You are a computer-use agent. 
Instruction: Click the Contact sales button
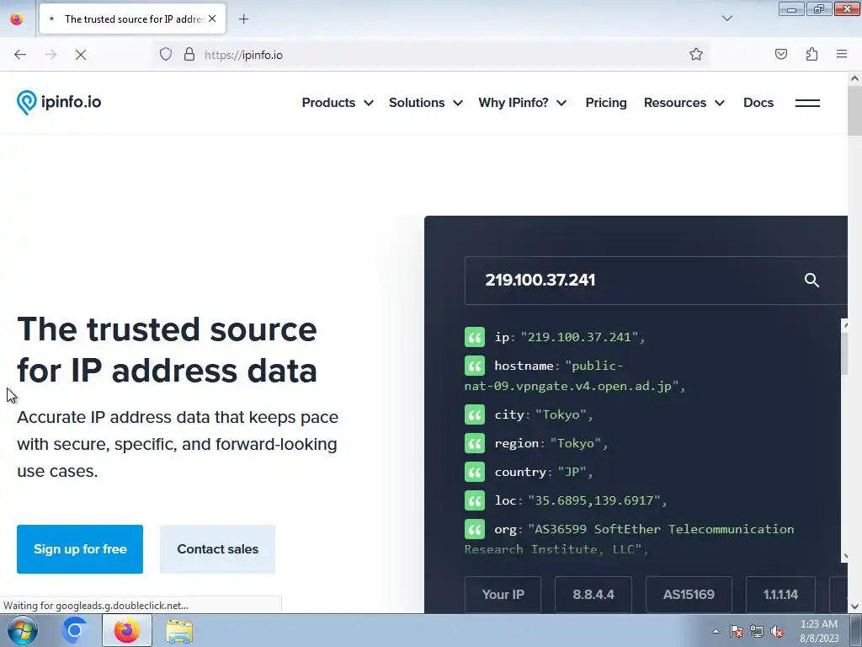pyautogui.click(x=218, y=549)
